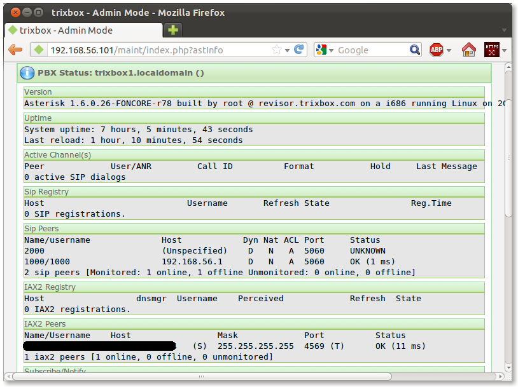Click the vertical scrollbar down arrow

coord(508,367)
